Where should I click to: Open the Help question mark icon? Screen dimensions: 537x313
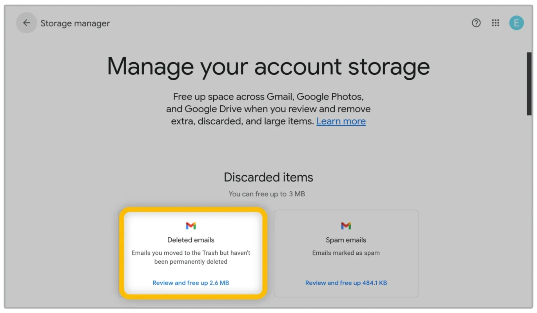coord(476,23)
